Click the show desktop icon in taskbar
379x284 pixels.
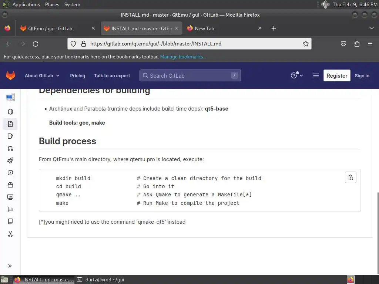[x=4, y=280]
